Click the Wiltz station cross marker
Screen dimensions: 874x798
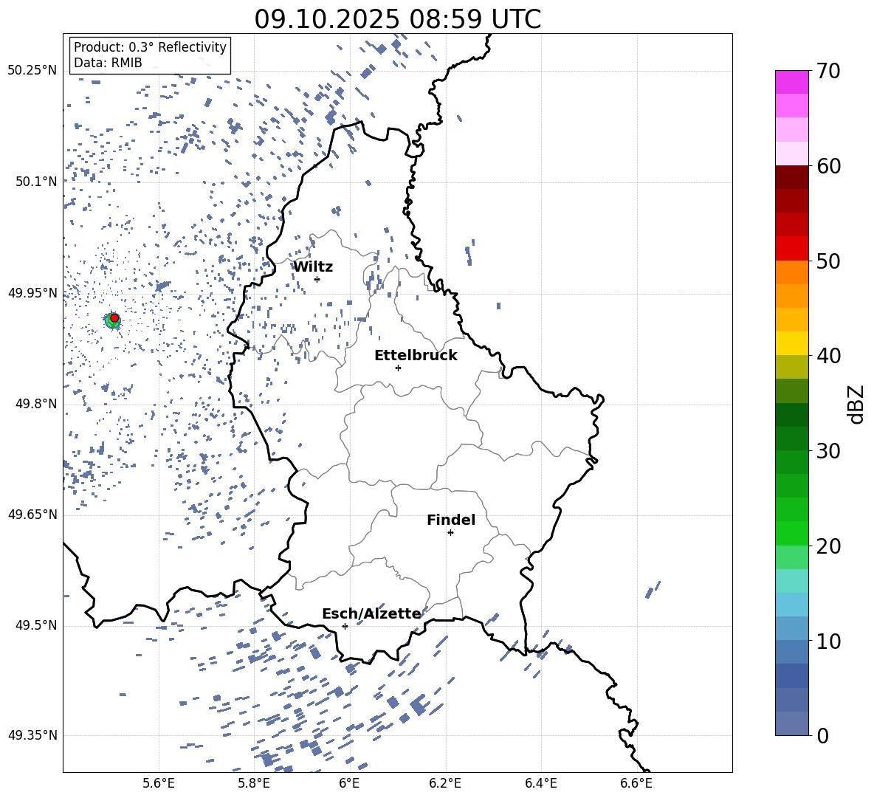[x=317, y=279]
